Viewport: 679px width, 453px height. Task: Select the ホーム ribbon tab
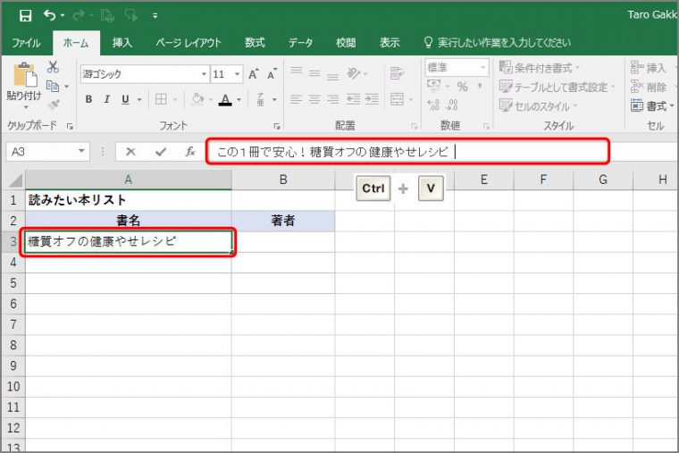[x=76, y=43]
